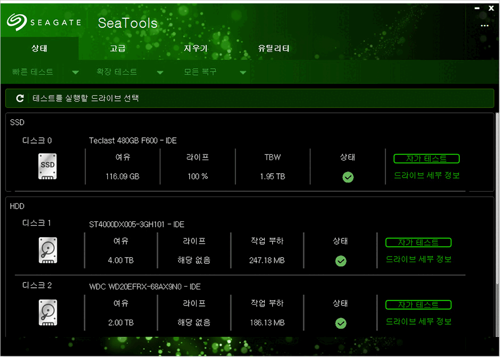Click the status checkmark for WDC WD20EFRX drive

click(x=341, y=324)
